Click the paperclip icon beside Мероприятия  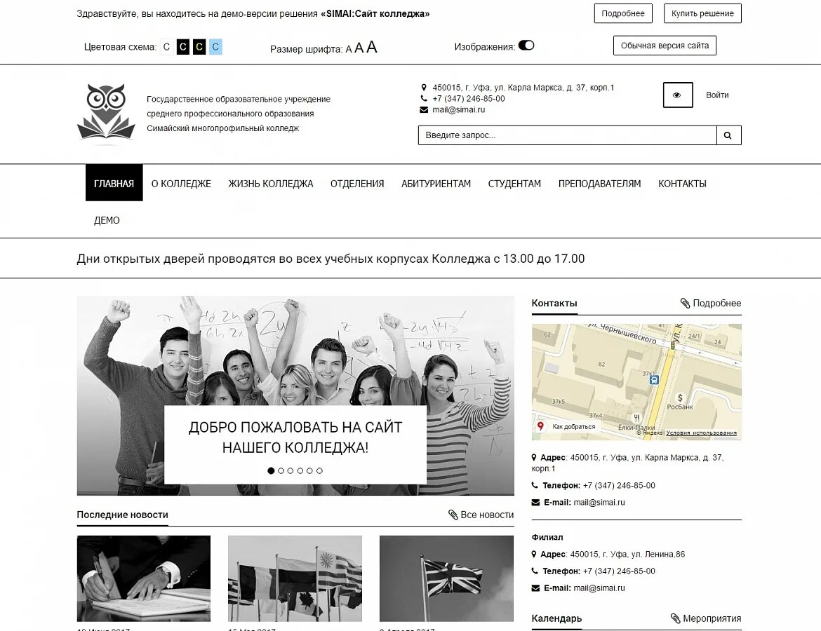[676, 618]
